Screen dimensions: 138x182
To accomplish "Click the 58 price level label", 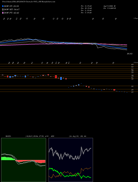I will click(132, 71).
